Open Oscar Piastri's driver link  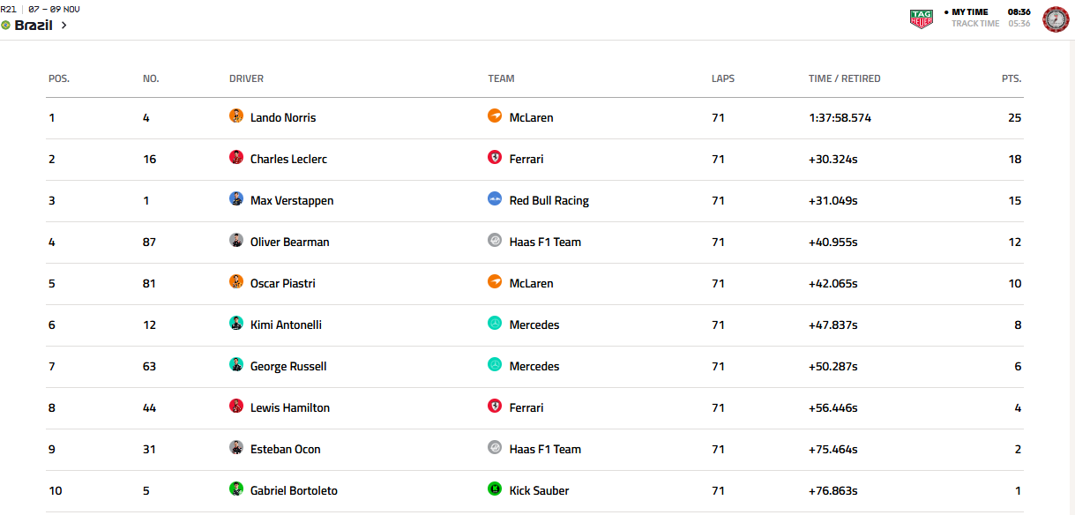[282, 283]
